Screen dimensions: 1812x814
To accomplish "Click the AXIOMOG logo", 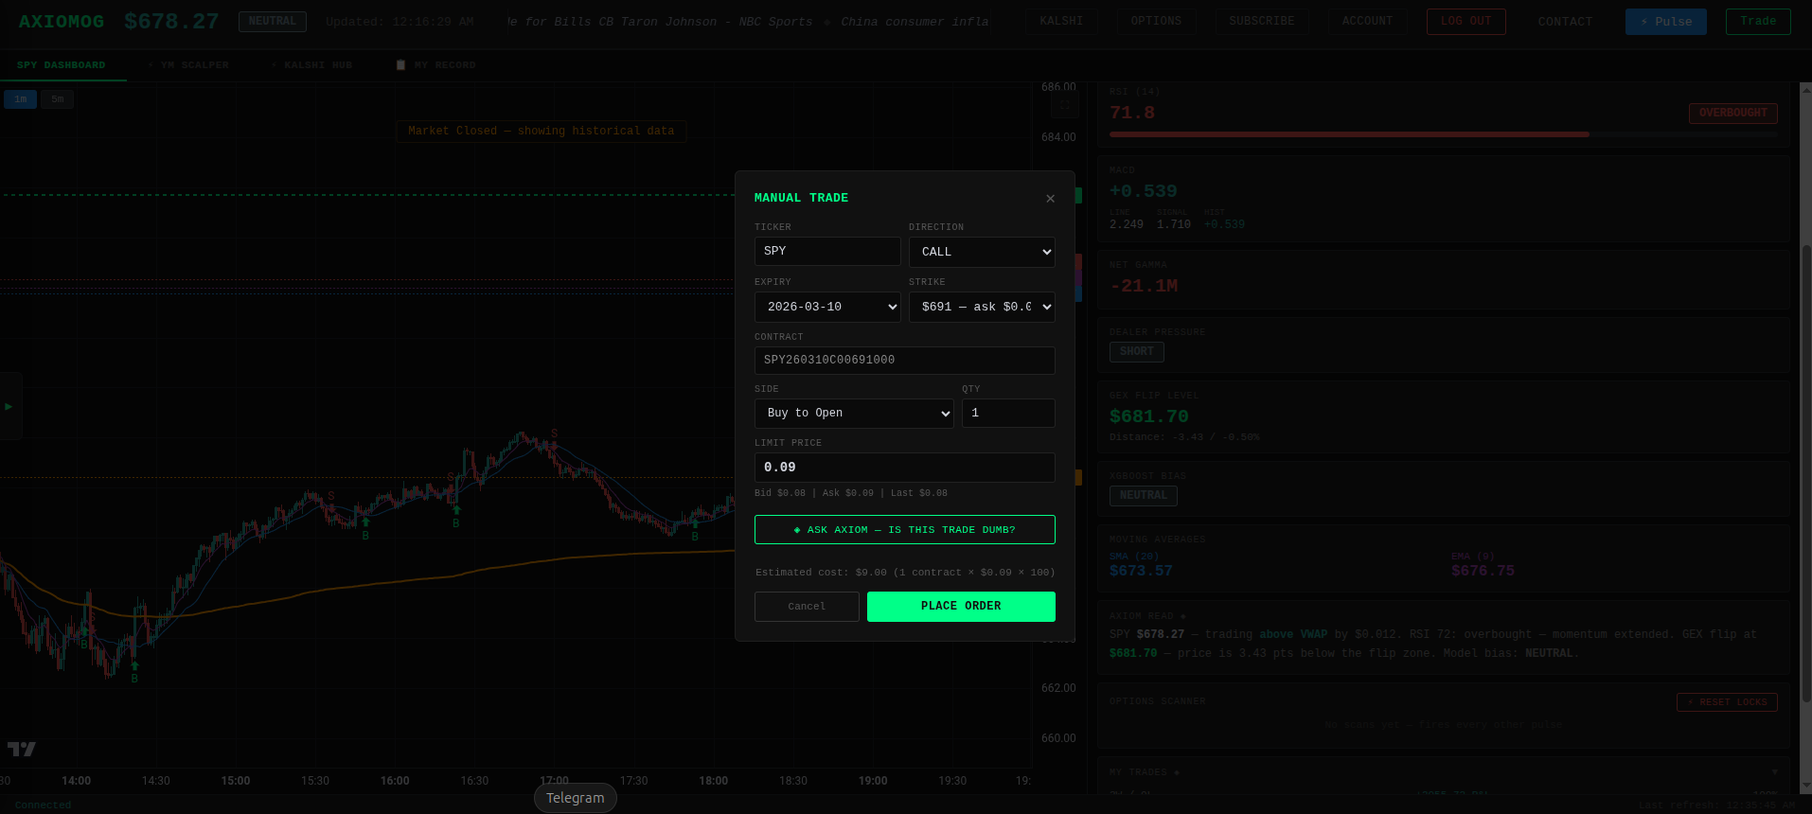I will pos(62,21).
